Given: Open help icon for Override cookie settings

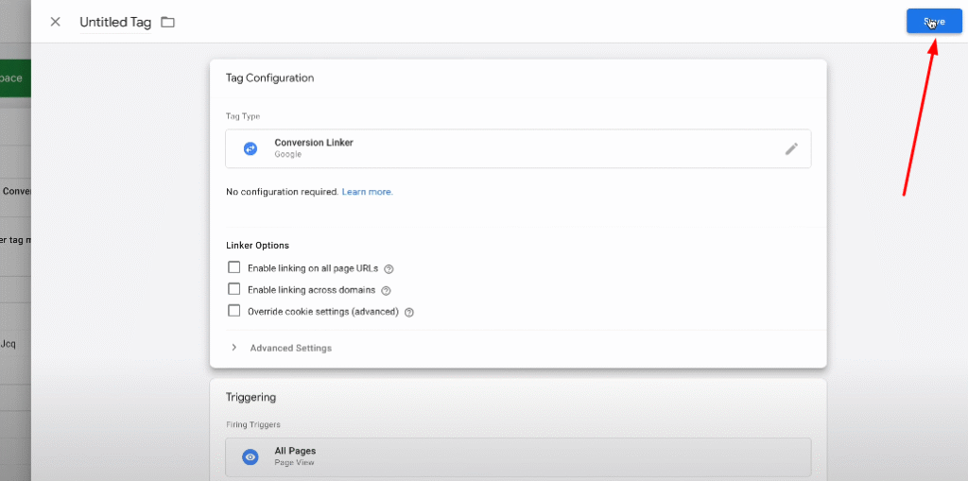Looking at the screenshot, I should (408, 313).
